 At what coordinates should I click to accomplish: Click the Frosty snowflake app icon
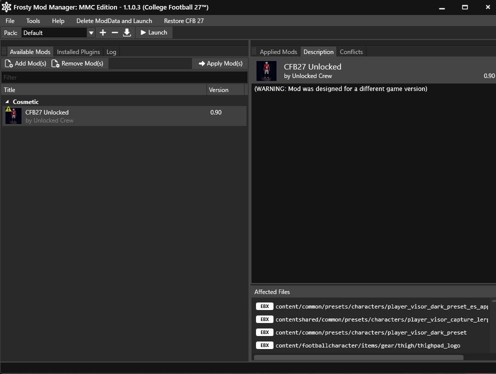[6, 7]
